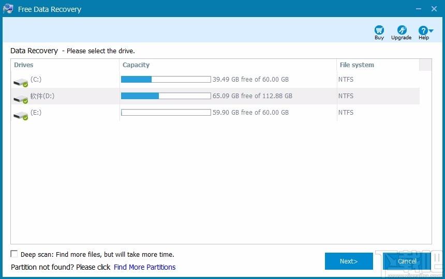Select the '39.49 GB free of 60.00 GB' text

[x=250, y=80]
